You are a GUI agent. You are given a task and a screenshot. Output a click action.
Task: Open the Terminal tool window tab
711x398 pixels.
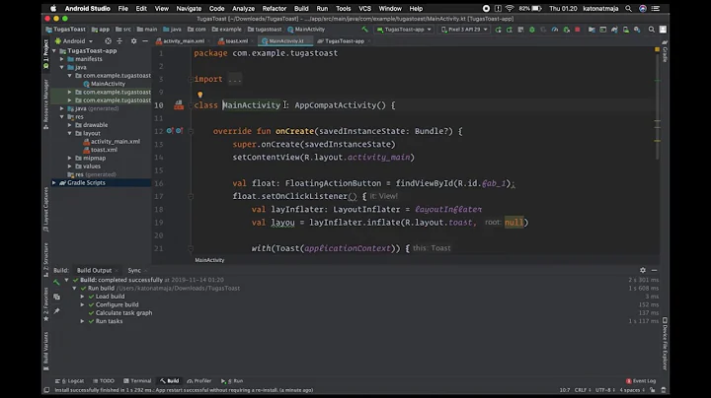pyautogui.click(x=137, y=381)
